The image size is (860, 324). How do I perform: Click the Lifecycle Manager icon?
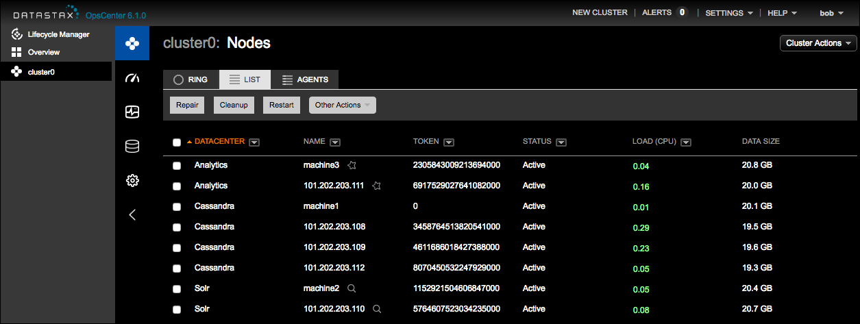pos(17,34)
